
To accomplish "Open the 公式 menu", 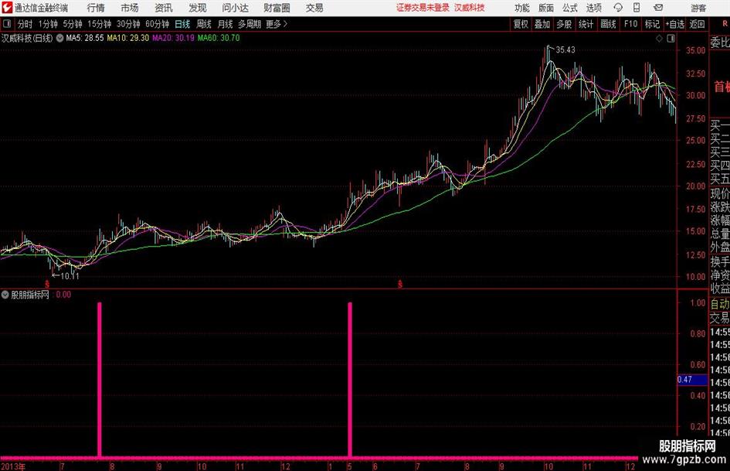I will 570,8.
